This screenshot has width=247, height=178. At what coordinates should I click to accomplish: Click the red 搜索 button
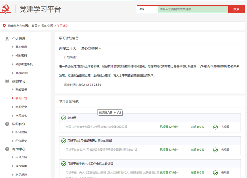[x=236, y=9]
